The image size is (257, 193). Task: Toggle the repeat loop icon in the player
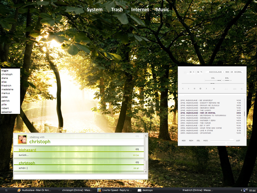click(x=235, y=89)
